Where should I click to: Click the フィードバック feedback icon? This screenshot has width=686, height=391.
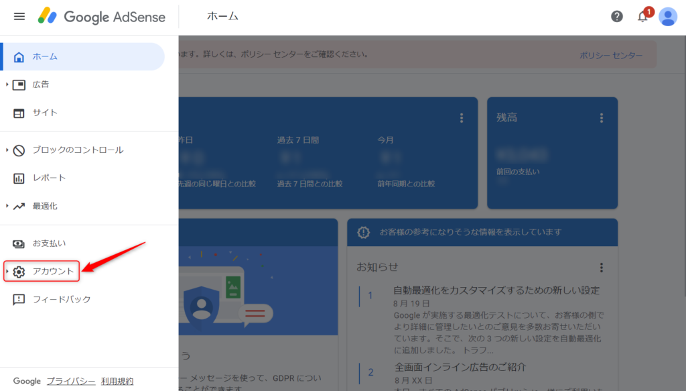click(19, 300)
